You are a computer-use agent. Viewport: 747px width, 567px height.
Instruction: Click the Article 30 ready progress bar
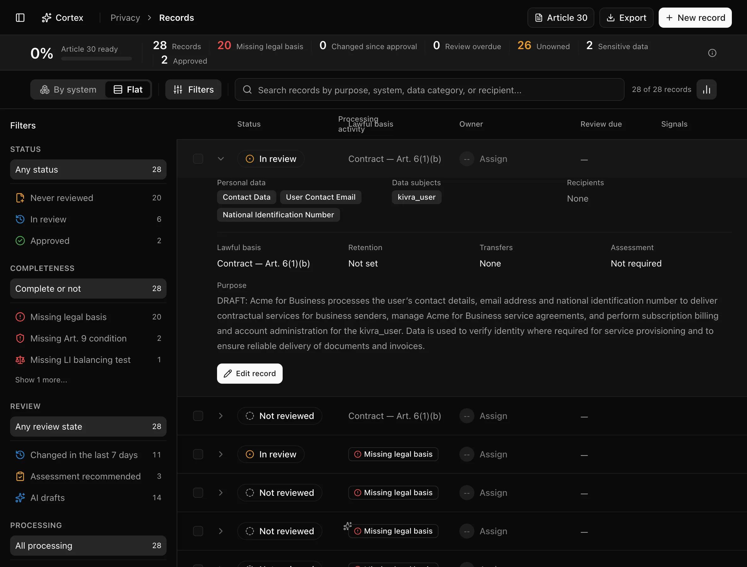pos(96,59)
